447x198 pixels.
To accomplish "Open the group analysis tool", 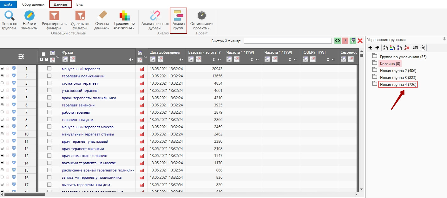I will pos(178,20).
